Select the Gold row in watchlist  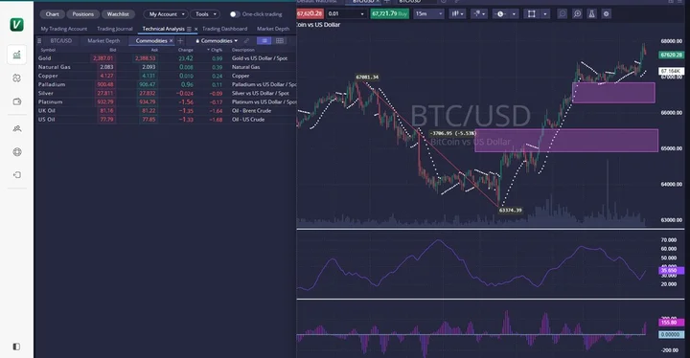click(x=166, y=58)
